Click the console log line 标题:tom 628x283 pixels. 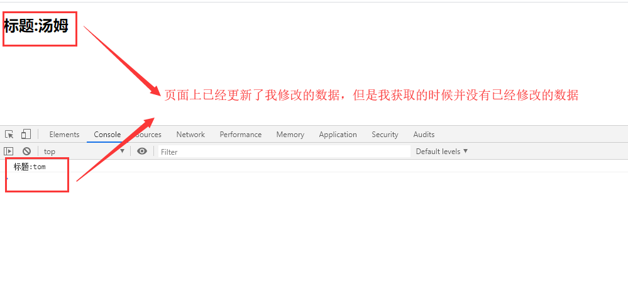click(x=30, y=167)
